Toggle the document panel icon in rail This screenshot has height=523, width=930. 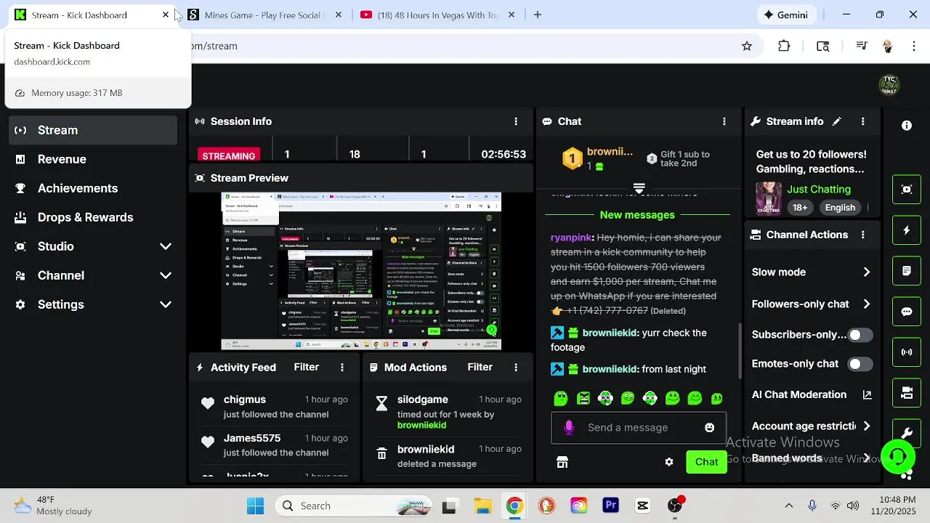click(907, 271)
